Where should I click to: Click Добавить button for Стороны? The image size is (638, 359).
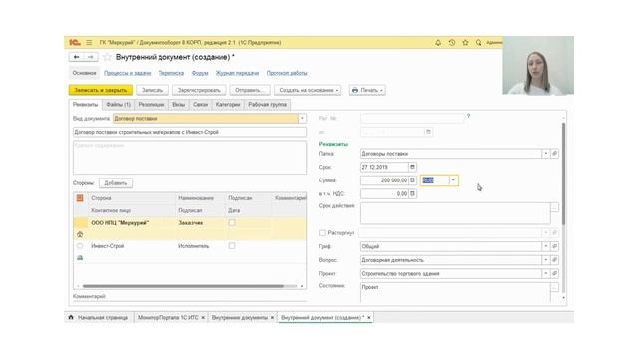coord(116,183)
